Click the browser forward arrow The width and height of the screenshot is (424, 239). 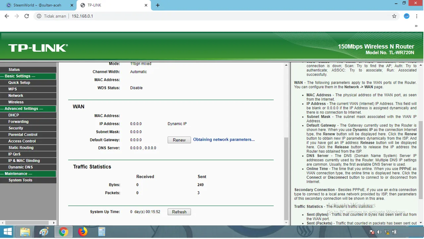[17, 16]
